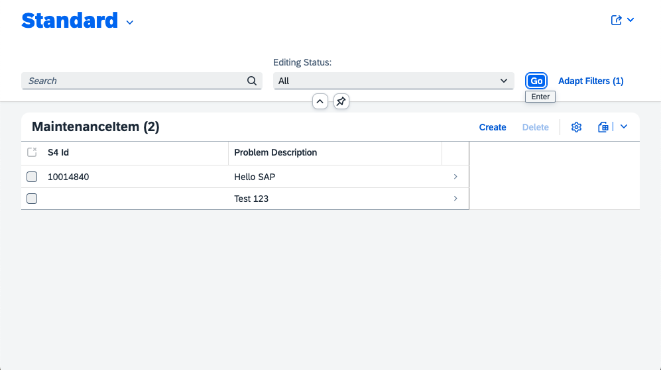The width and height of the screenshot is (661, 370).
Task: Click the pin header icon
Action: [341, 101]
